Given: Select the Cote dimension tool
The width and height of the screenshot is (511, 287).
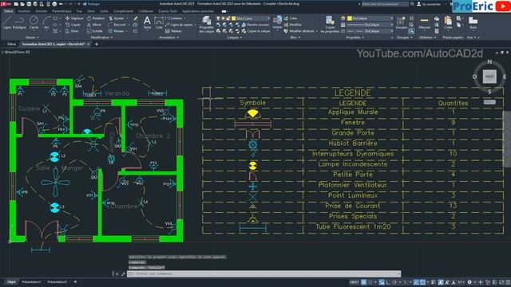Looking at the screenshot, I should click(x=159, y=23).
